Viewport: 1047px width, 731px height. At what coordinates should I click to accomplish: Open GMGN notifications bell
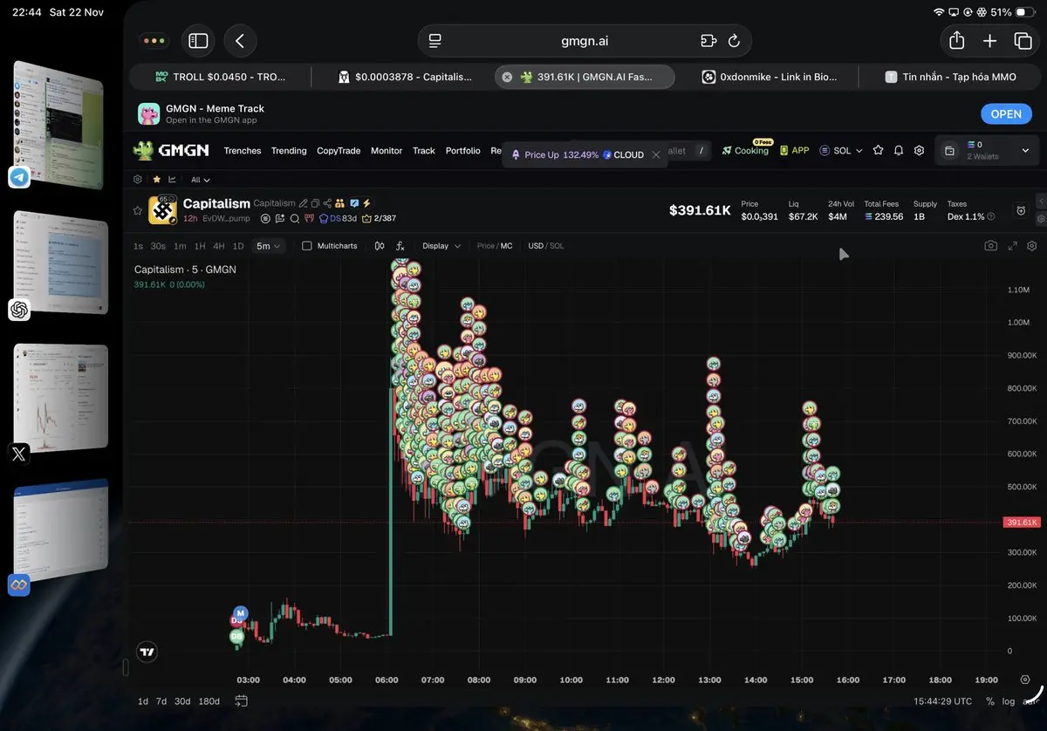click(899, 151)
